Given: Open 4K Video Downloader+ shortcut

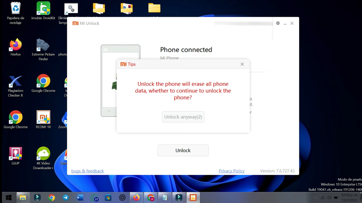Looking at the screenshot, I should 43,158.
